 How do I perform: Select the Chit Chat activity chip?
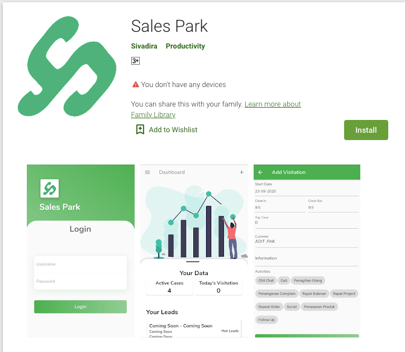point(266,280)
